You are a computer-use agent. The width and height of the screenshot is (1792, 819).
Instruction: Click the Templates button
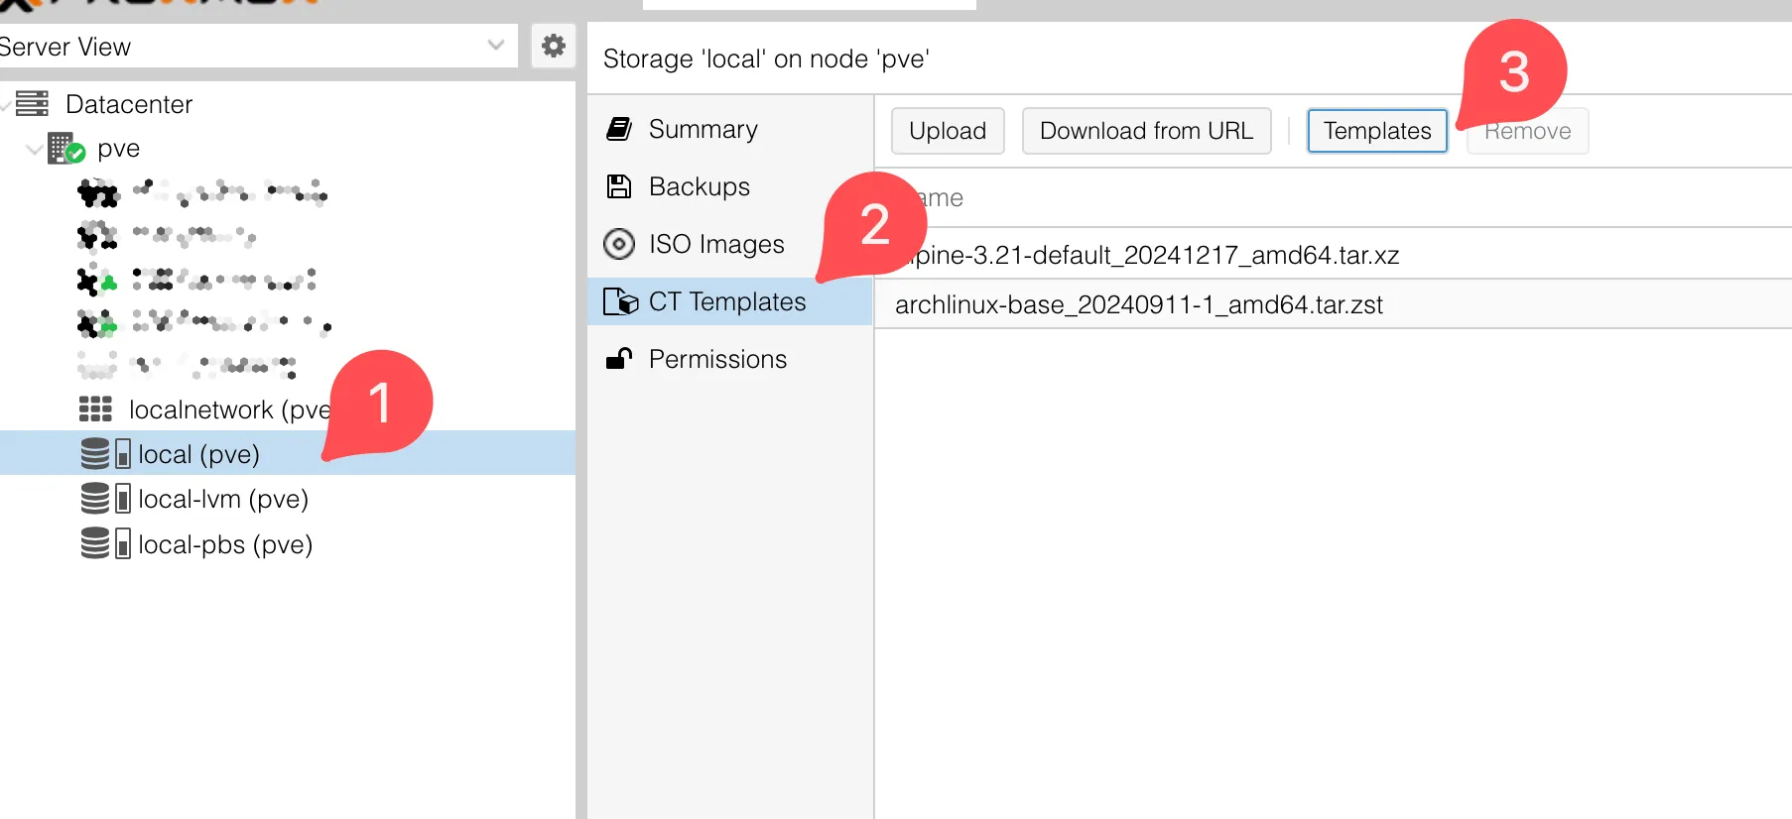pyautogui.click(x=1377, y=131)
